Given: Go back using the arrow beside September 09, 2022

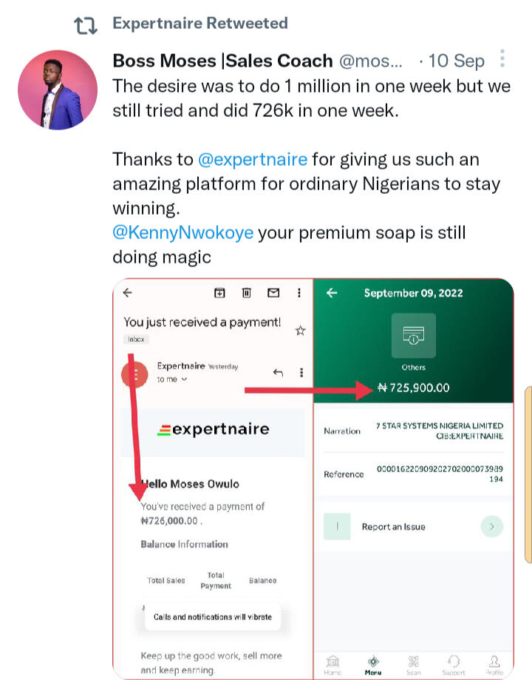Looking at the screenshot, I should click(x=332, y=293).
